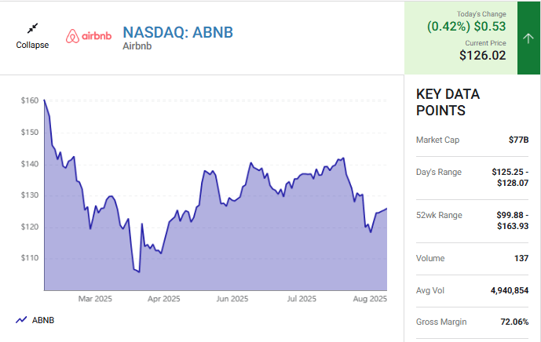This screenshot has height=342, width=541.
Task: Collapse the chart using the Collapse label
Action: point(32,45)
